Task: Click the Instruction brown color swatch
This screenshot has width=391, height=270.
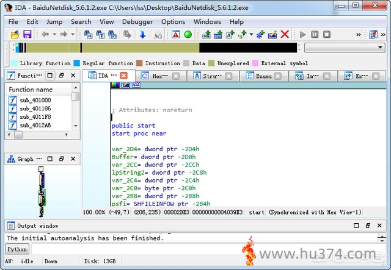Action: point(139,63)
